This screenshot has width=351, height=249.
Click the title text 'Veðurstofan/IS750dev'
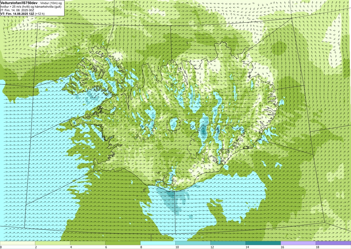[x=19, y=2]
